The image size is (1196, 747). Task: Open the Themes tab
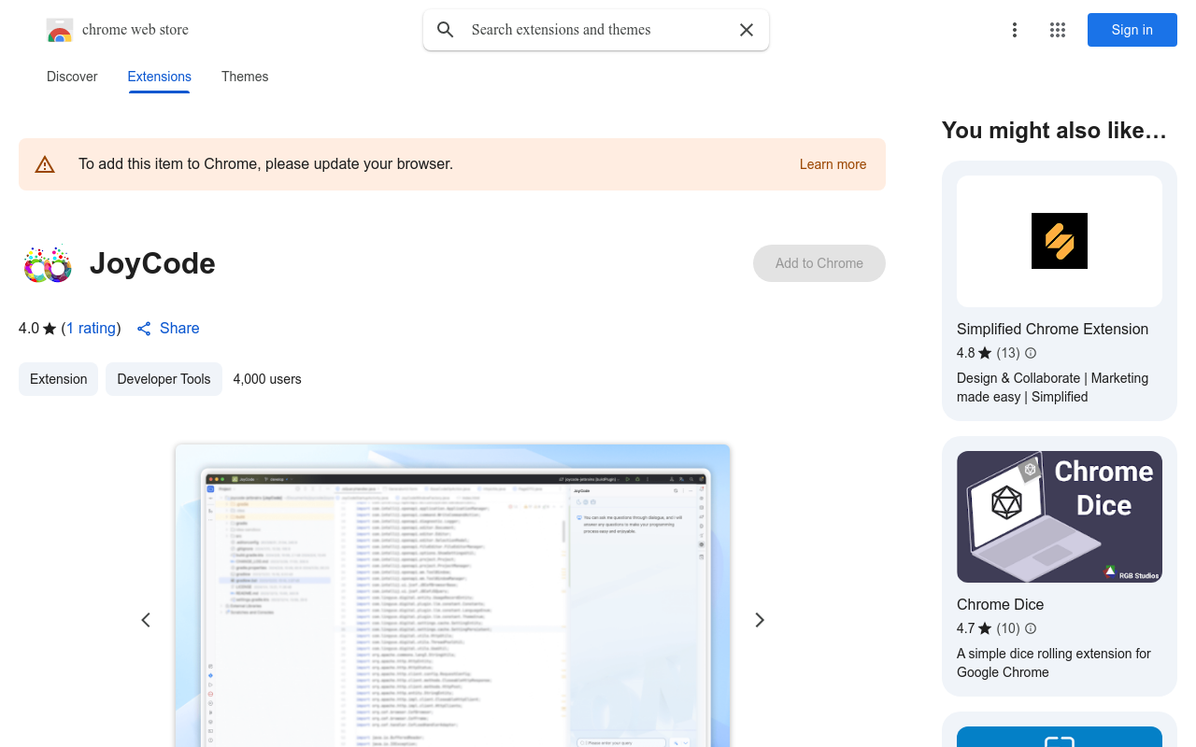point(245,77)
